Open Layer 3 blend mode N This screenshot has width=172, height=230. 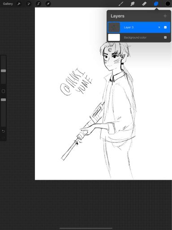(159, 27)
